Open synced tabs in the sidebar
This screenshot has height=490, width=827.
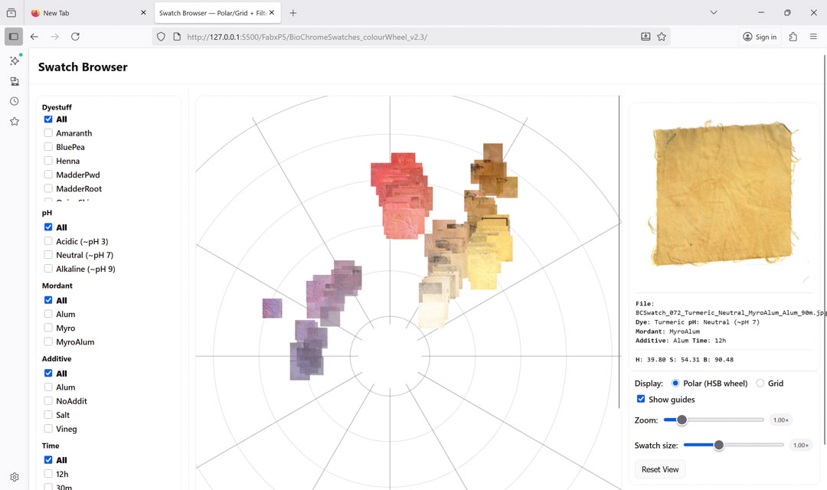[x=14, y=81]
